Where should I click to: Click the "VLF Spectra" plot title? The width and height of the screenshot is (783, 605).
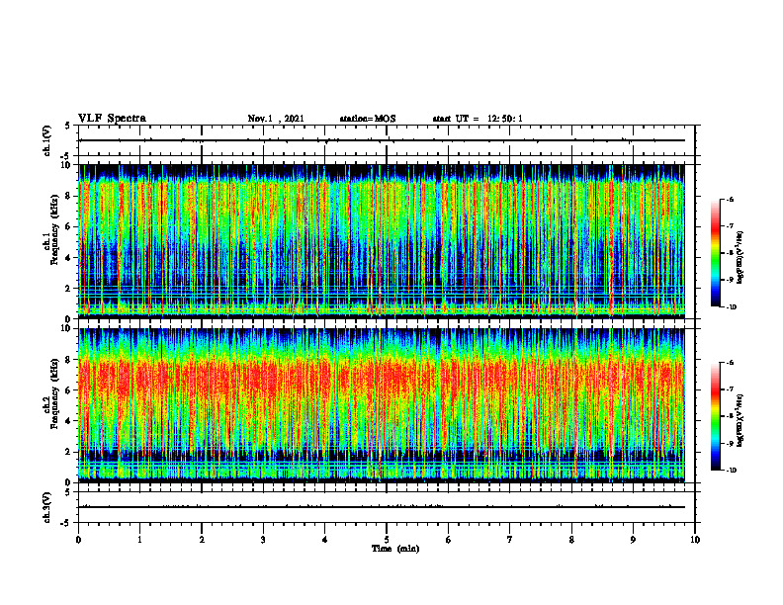(112, 119)
